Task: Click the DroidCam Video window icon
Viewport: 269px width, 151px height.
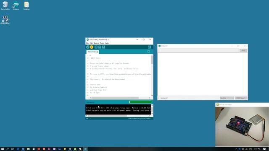Action: 218,104
